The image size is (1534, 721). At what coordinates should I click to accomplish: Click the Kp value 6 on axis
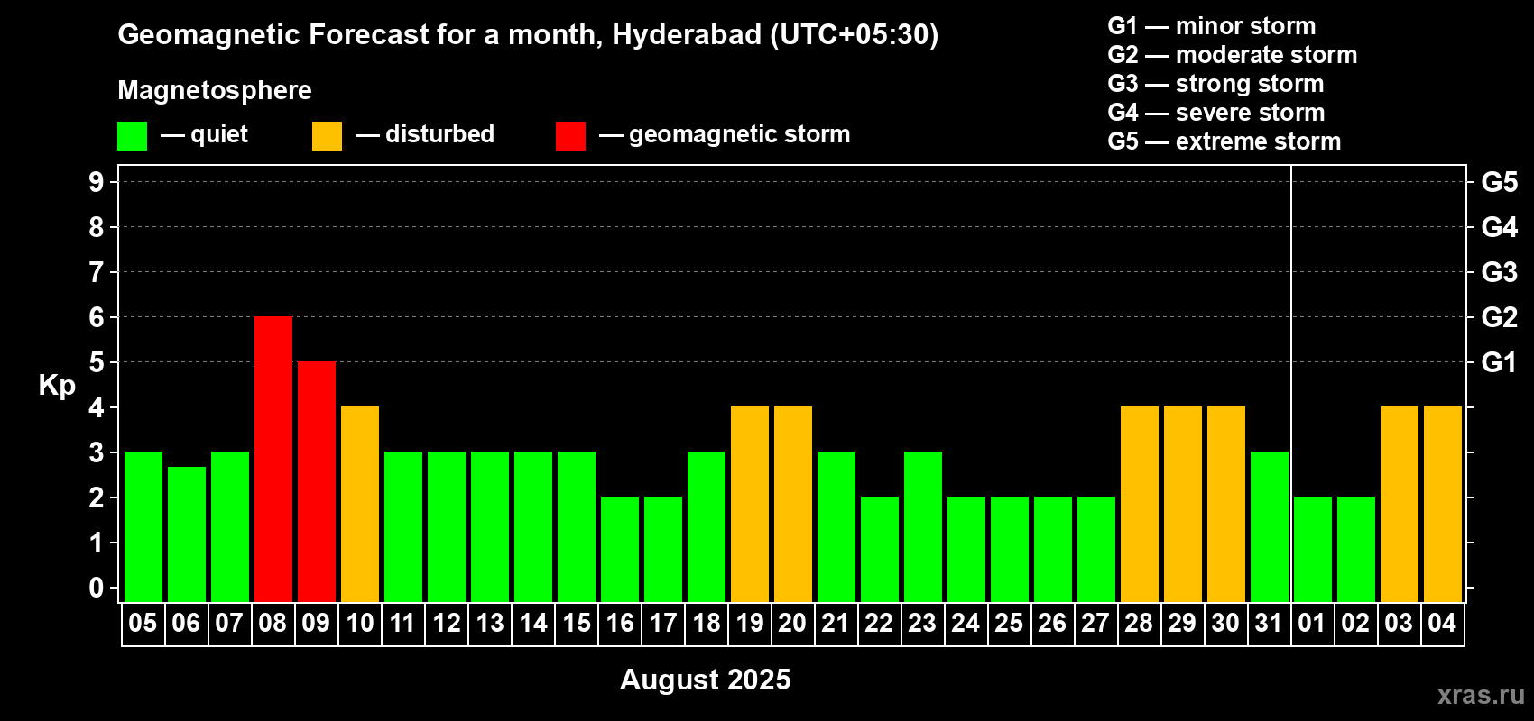point(97,317)
